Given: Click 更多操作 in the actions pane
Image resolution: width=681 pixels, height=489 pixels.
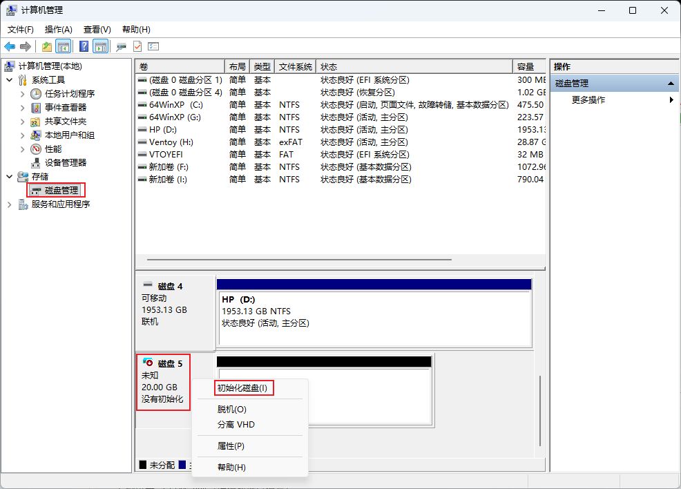Looking at the screenshot, I should [588, 99].
